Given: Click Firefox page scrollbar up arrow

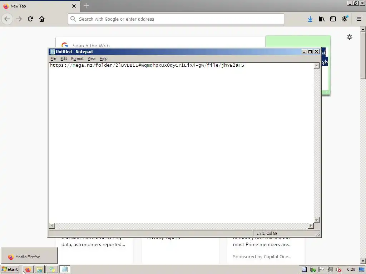Looking at the screenshot, I should (363, 29).
